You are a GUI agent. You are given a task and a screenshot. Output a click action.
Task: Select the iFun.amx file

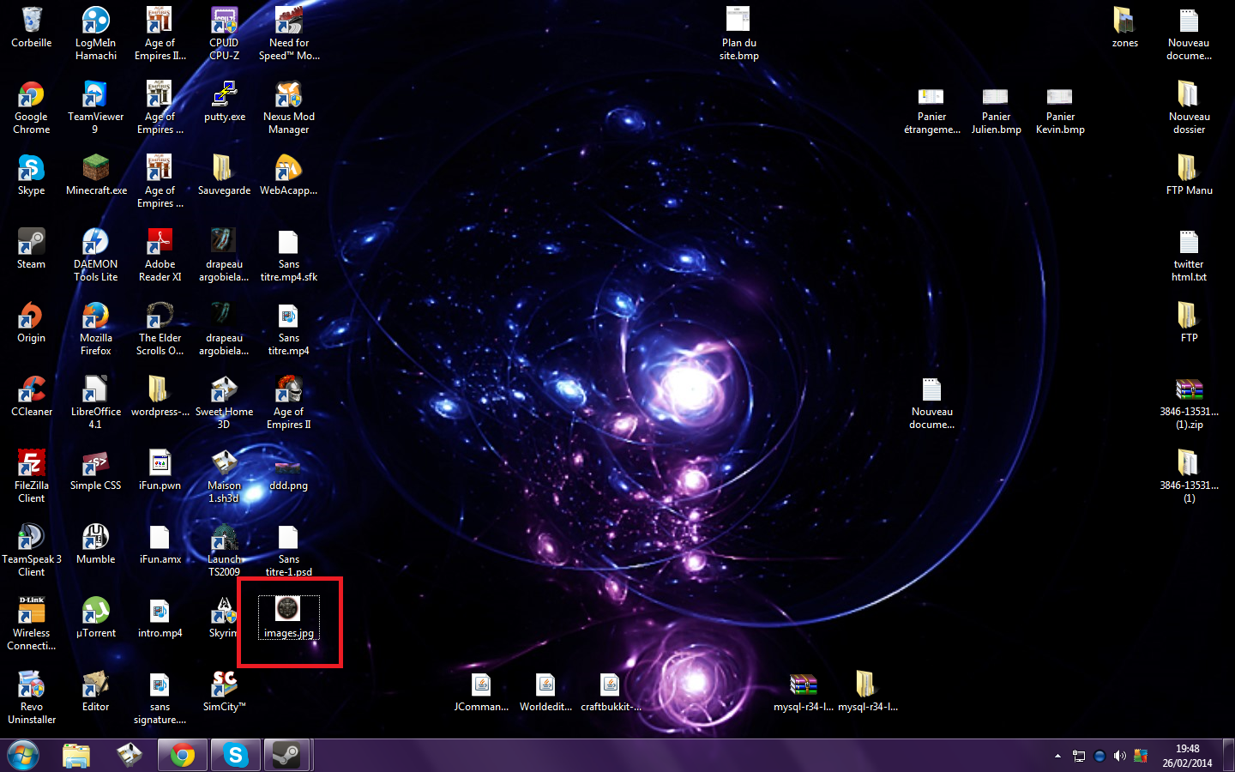(x=160, y=544)
